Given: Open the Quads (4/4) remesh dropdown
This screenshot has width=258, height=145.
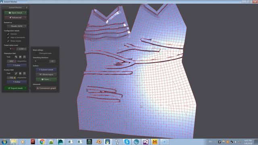Looking at the screenshot, I should (x=17, y=26).
